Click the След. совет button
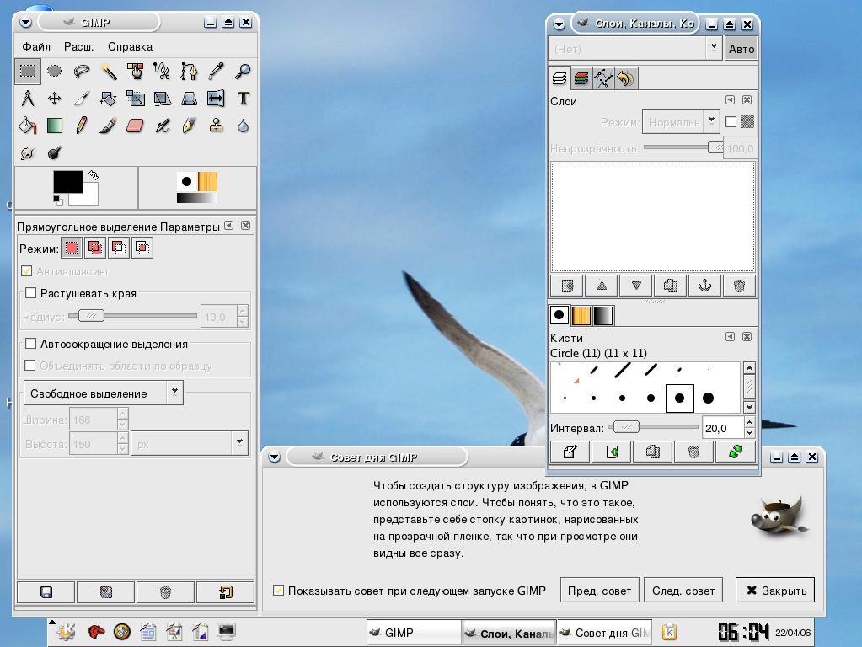Screen dimensions: 862x647 683,591
